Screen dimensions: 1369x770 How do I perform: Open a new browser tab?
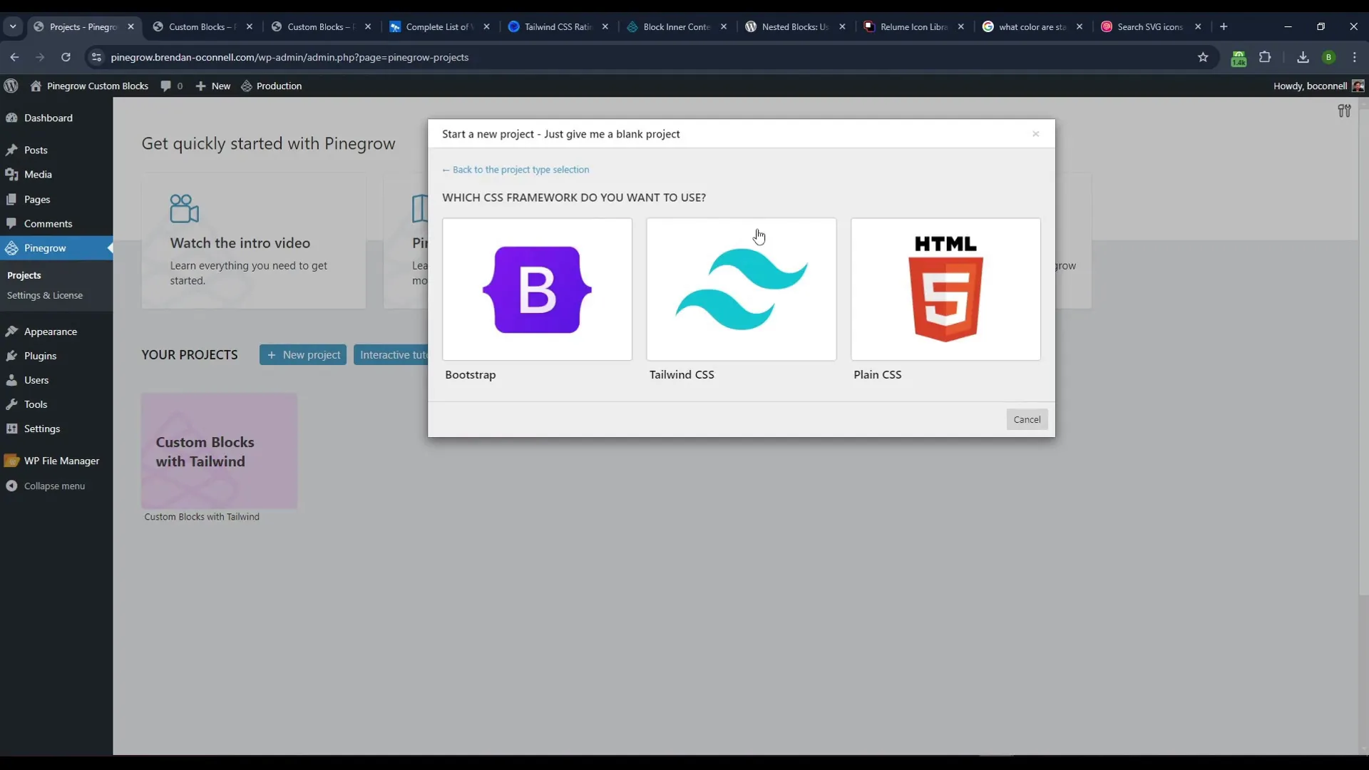click(x=1224, y=26)
